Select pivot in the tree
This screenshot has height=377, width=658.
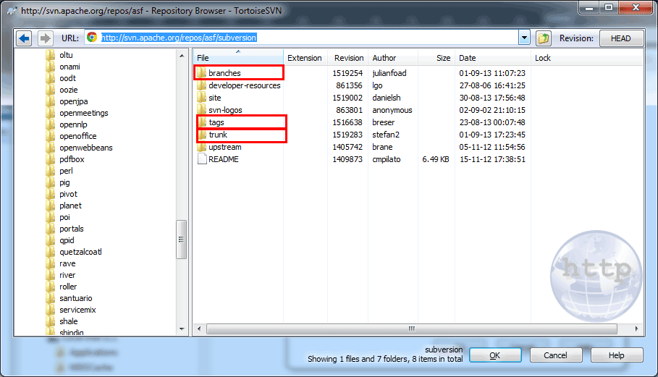[68, 194]
